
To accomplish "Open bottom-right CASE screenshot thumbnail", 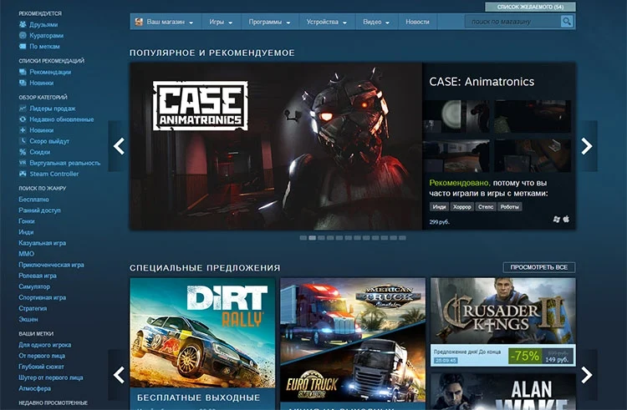I will point(533,155).
